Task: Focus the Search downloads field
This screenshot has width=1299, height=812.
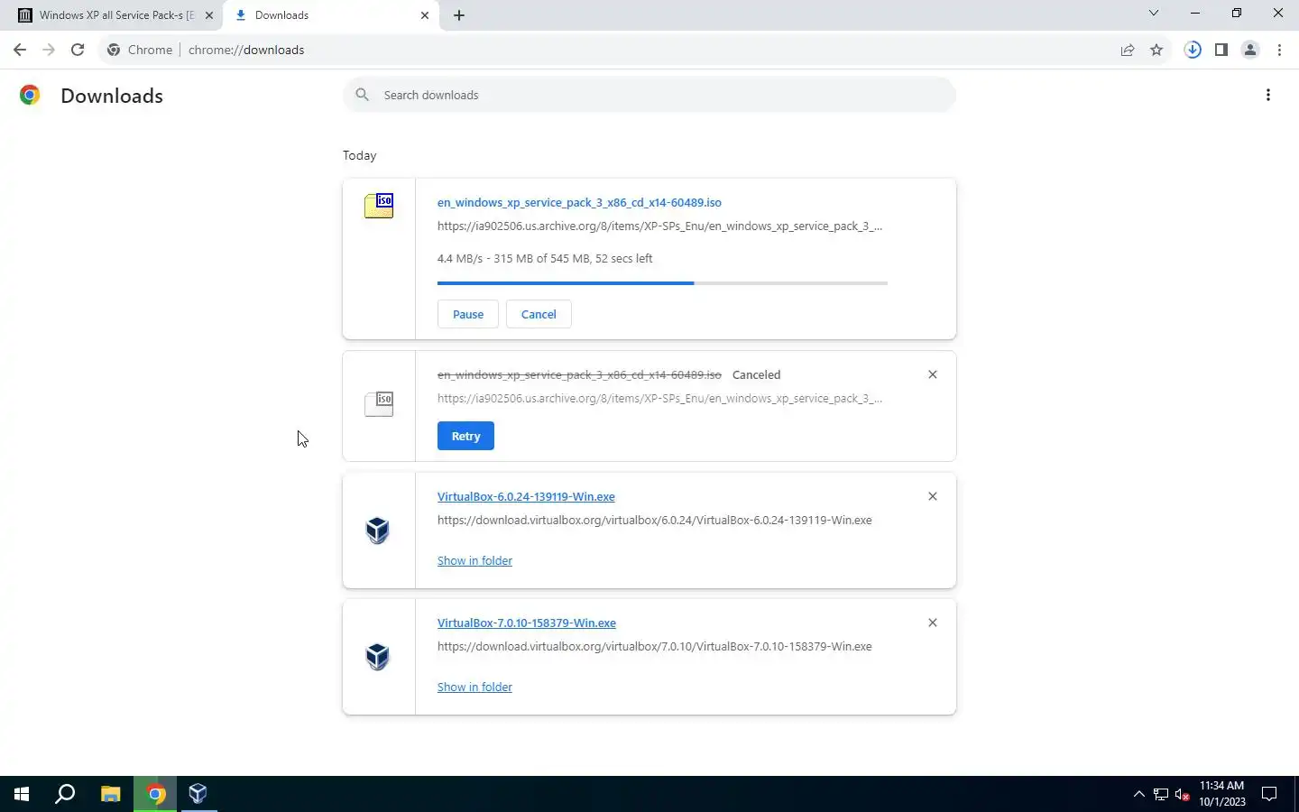Action: (649, 95)
